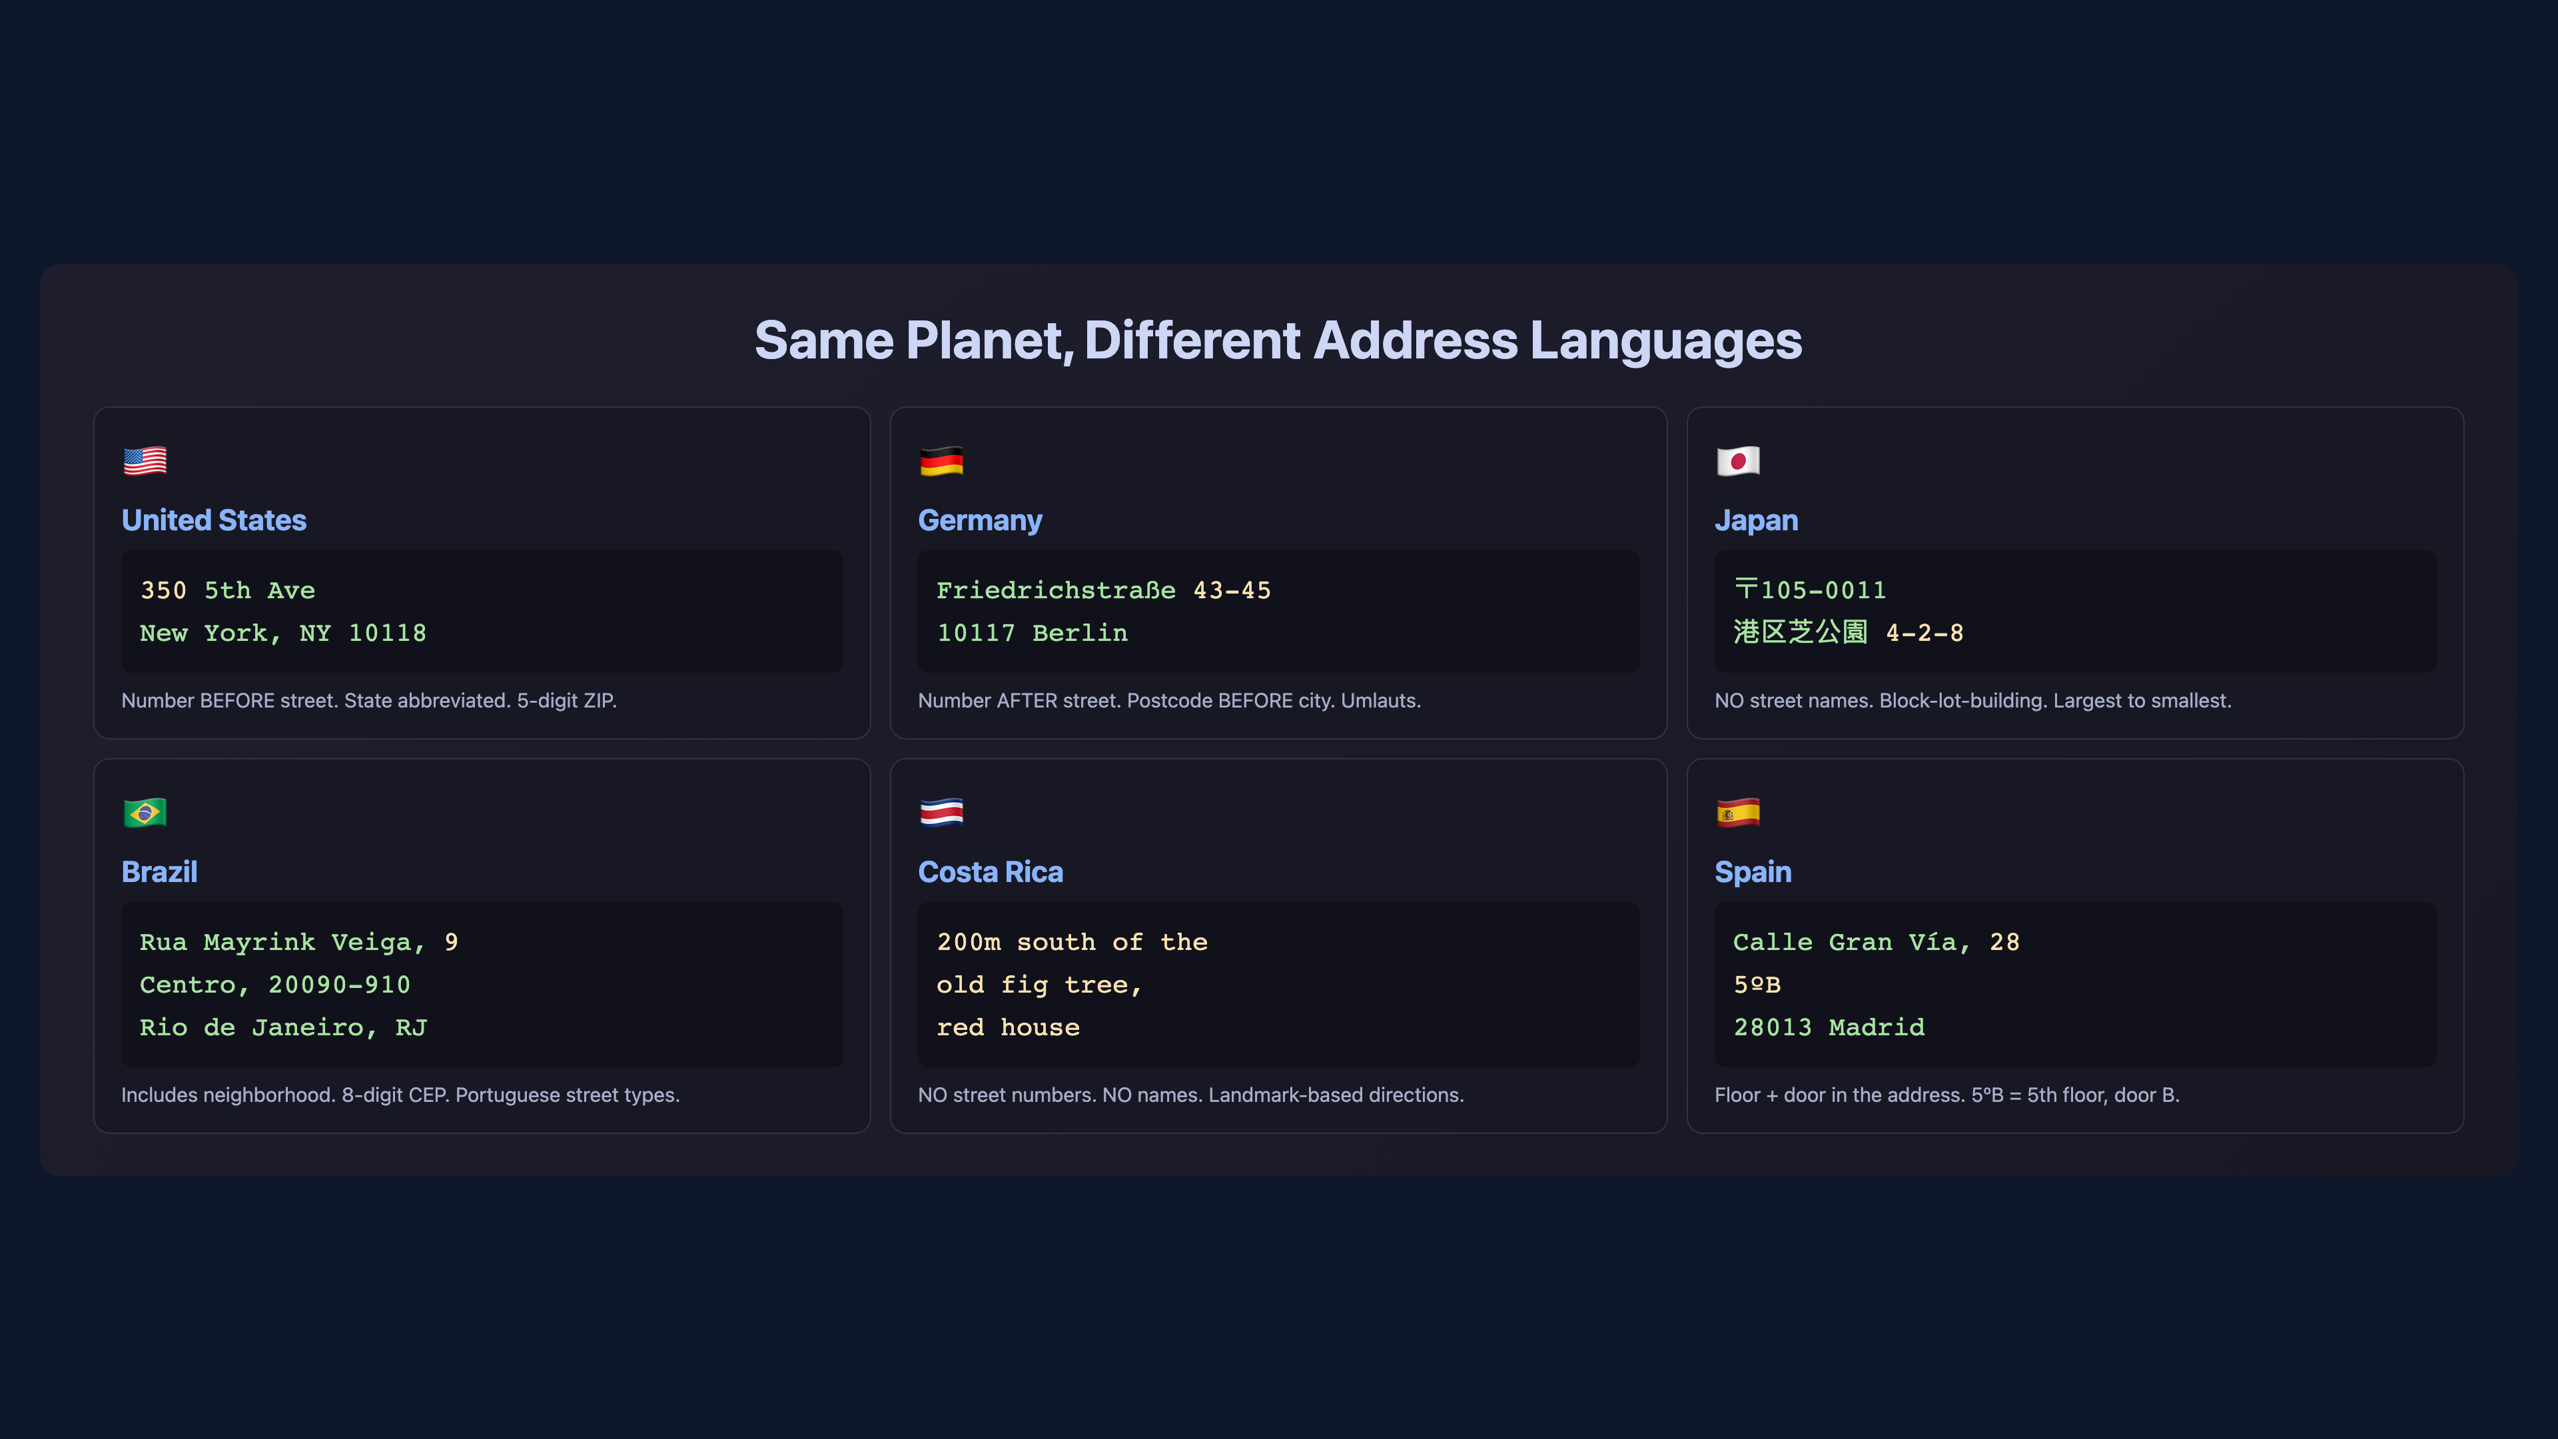
Task: Click the Spain flag icon
Action: click(x=1738, y=813)
